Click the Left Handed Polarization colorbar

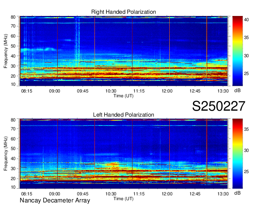[x=237, y=154]
